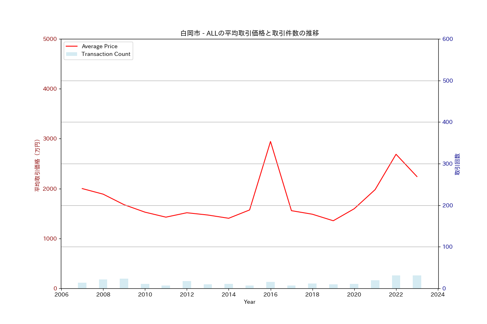Viewport: 487px width, 324px height.
Task: Click the red Average Price legend line
Action: (x=71, y=47)
